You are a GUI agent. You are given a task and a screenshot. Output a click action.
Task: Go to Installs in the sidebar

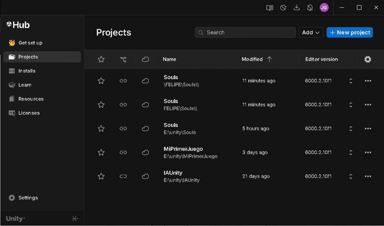[27, 71]
